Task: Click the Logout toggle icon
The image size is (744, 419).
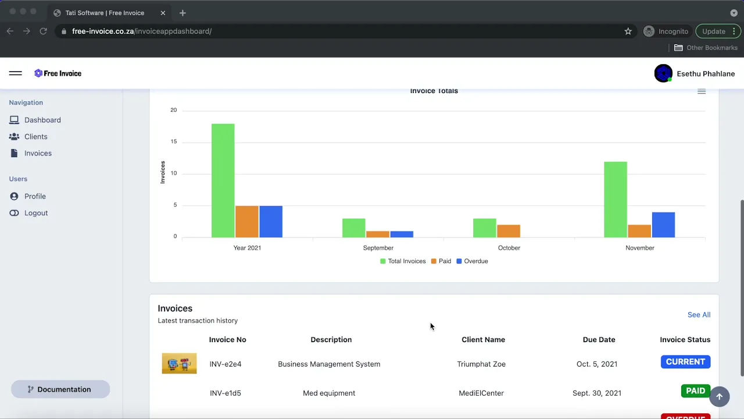Action: point(14,213)
